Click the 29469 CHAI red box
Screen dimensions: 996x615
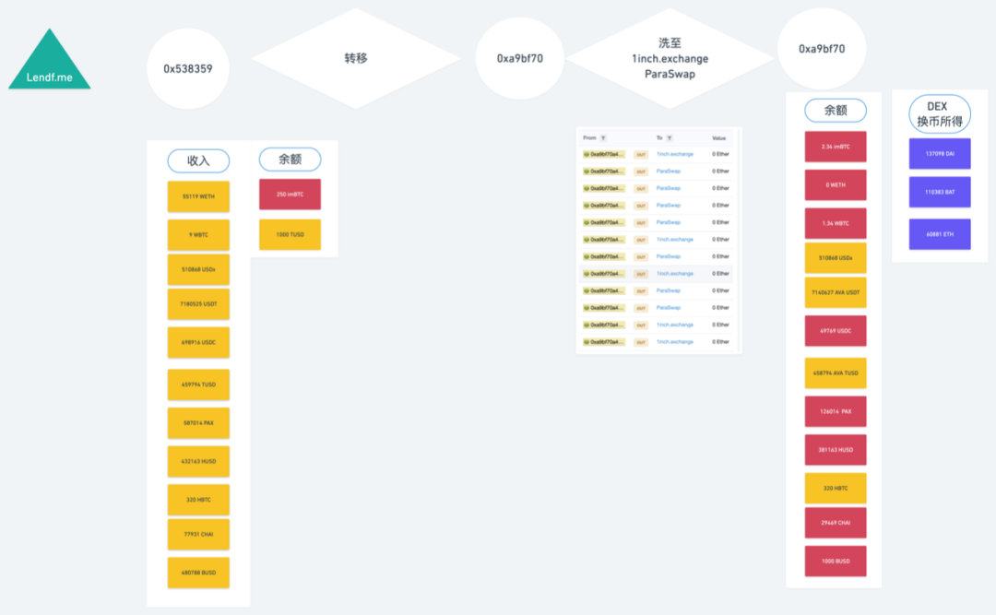pos(836,523)
